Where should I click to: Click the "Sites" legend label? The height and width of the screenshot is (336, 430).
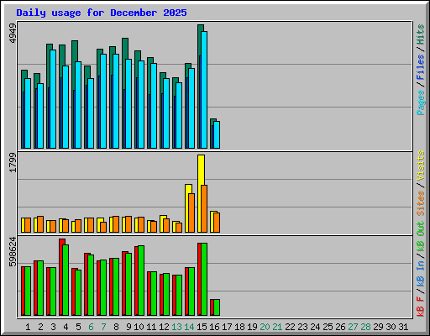420,203
